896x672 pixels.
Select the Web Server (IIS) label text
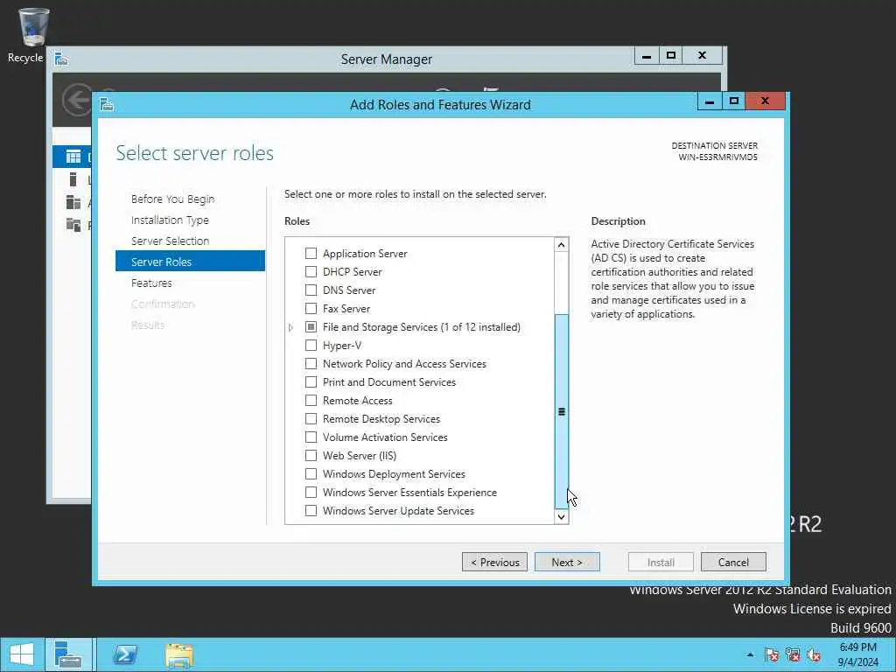point(360,455)
